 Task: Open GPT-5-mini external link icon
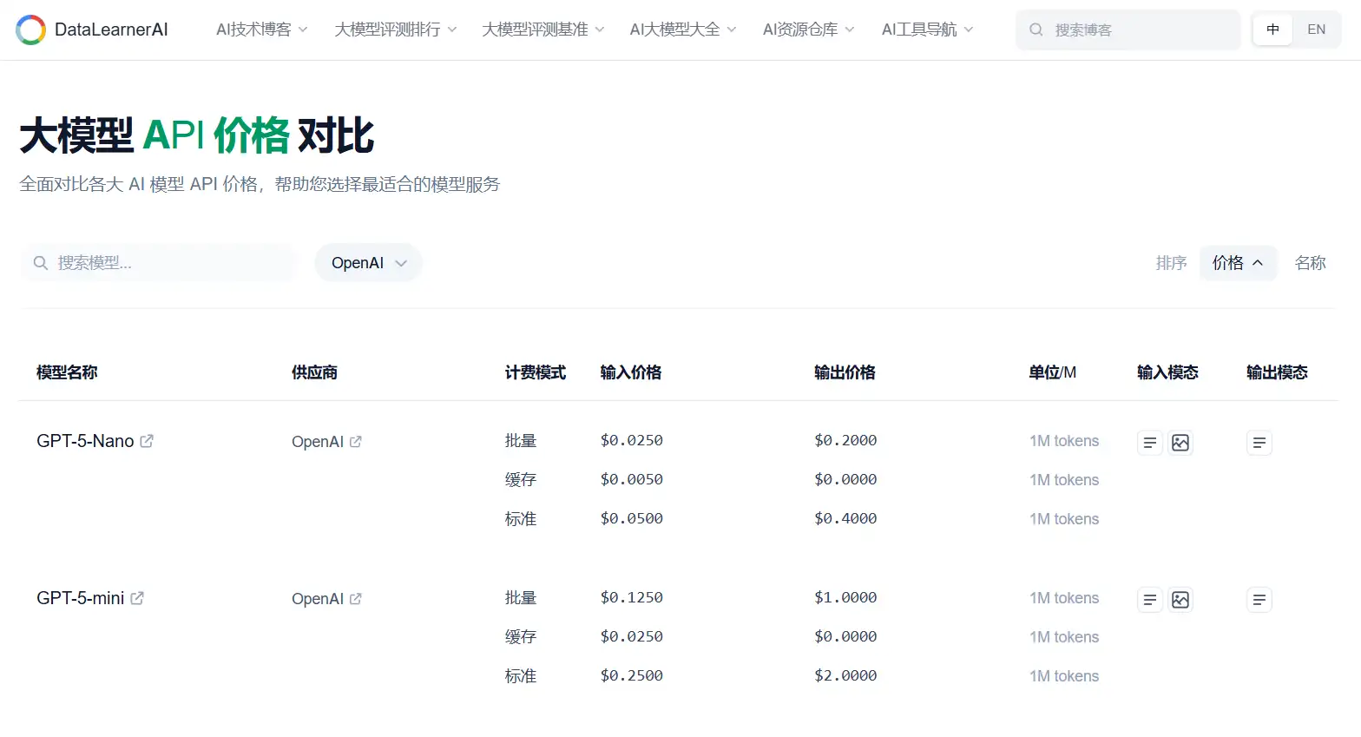click(137, 598)
